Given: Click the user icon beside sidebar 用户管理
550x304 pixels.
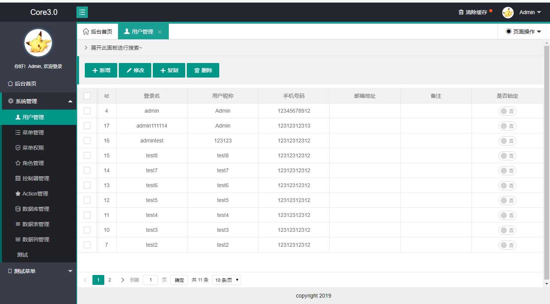Looking at the screenshot, I should (18, 117).
